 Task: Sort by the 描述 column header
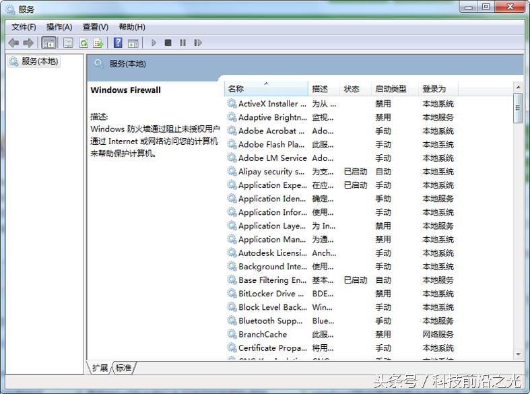click(323, 89)
